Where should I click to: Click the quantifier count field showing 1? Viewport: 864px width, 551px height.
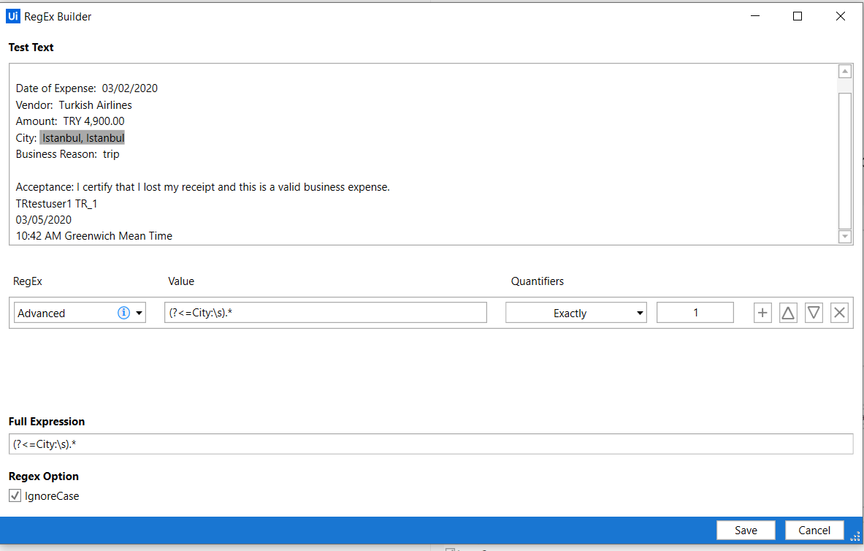[695, 312]
